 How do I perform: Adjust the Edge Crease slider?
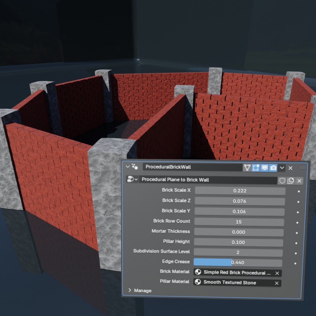[x=238, y=263]
